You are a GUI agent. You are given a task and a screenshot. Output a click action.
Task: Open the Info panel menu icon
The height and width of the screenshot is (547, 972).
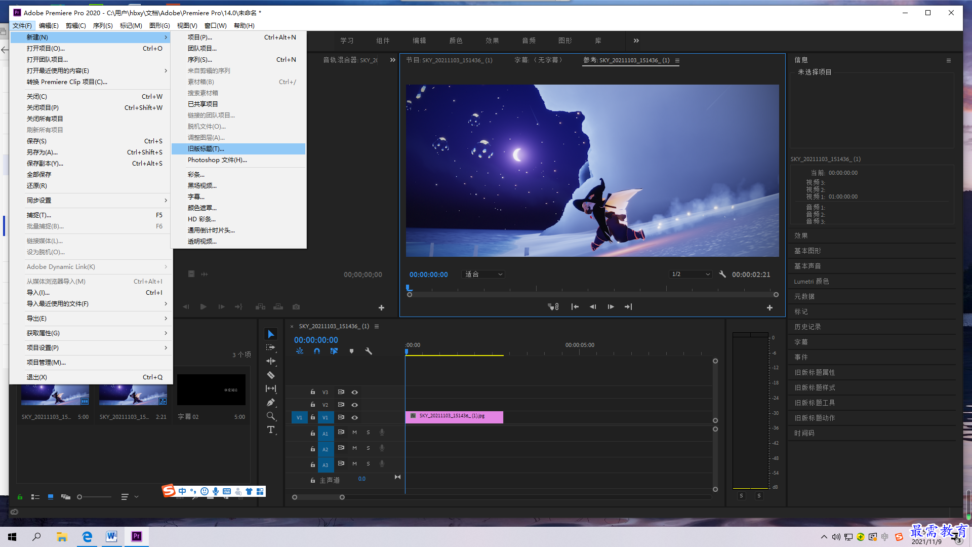point(949,60)
